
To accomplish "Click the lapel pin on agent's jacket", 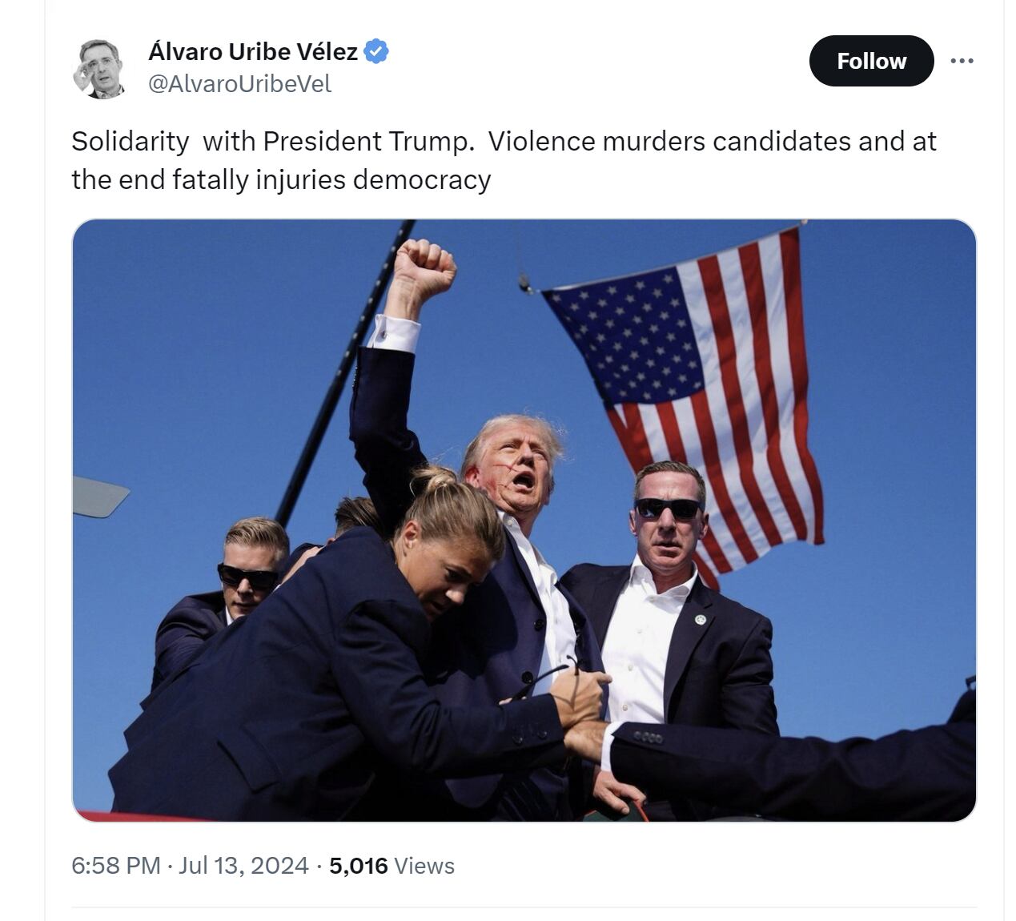I will pos(701,620).
